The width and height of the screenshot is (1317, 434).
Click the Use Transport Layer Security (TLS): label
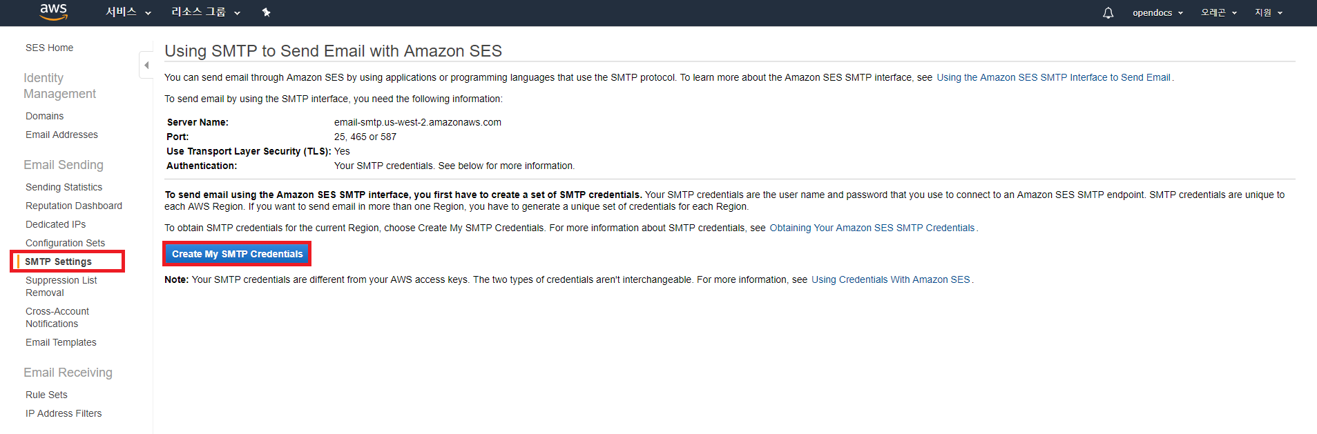pyautogui.click(x=249, y=151)
